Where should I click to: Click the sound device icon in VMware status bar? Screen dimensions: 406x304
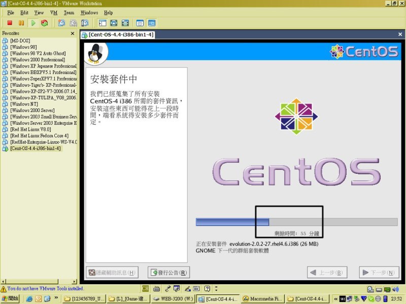tap(396, 289)
